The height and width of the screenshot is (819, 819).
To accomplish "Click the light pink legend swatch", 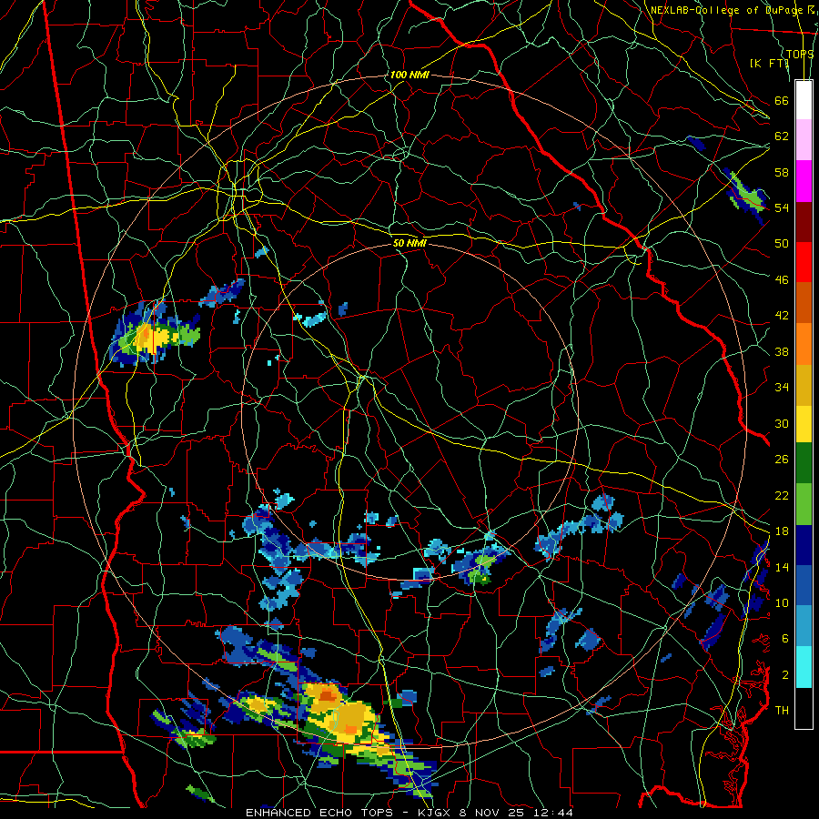I will (804, 140).
